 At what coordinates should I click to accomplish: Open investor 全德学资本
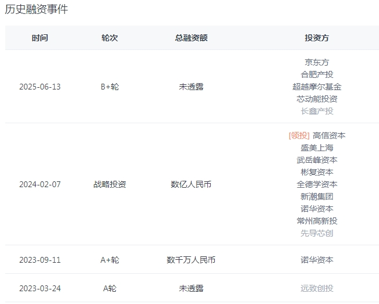[x=317, y=184]
